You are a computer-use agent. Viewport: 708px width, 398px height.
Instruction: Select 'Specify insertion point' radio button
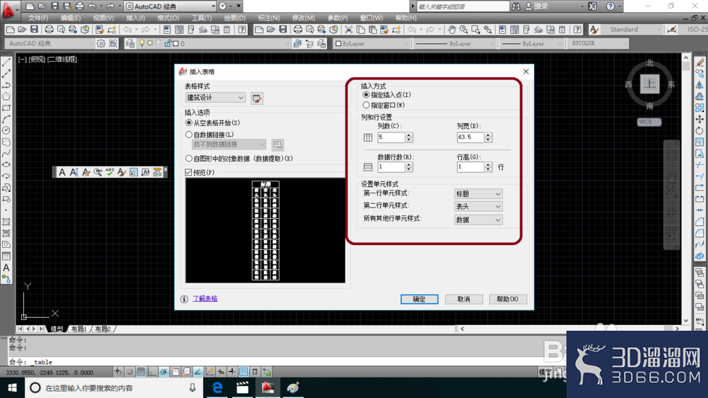click(366, 95)
